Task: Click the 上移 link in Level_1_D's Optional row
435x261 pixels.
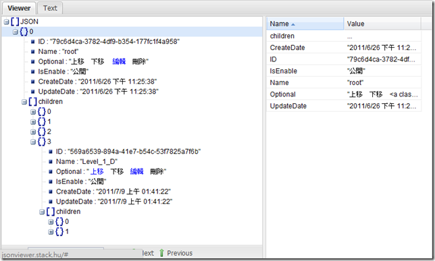Action: pos(97,171)
